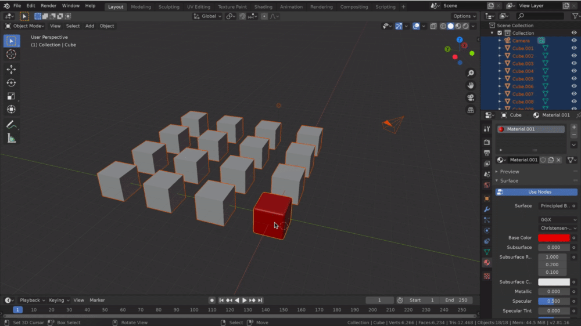This screenshot has height=326, width=581.
Task: Toggle X-ray mode in viewport header
Action: point(433,26)
